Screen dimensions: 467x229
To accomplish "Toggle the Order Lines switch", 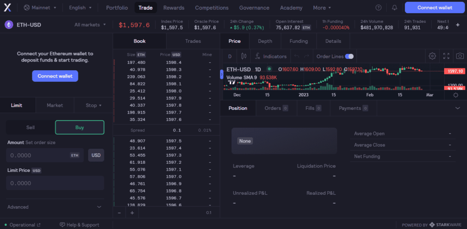I will click(349, 56).
